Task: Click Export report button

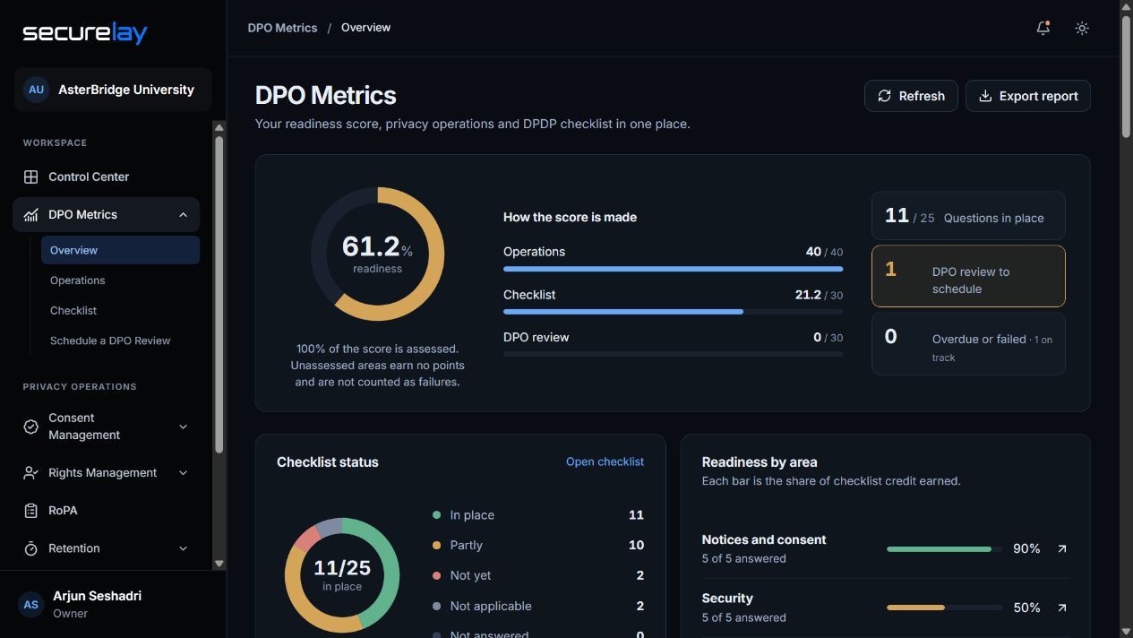Action: click(x=1028, y=96)
